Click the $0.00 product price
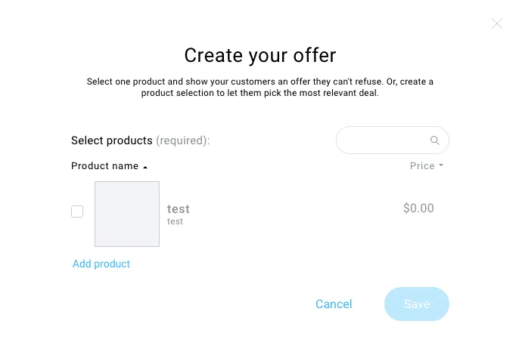Screen dimensions: 522x355 (x=418, y=208)
